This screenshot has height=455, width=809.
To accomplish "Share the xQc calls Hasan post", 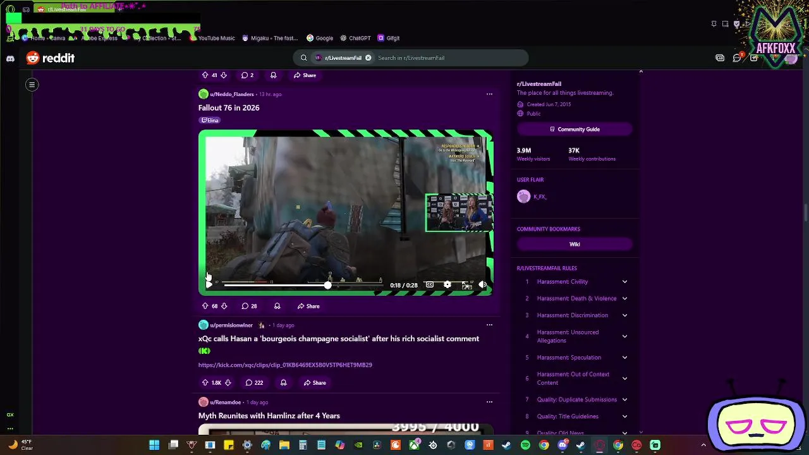I will (315, 382).
